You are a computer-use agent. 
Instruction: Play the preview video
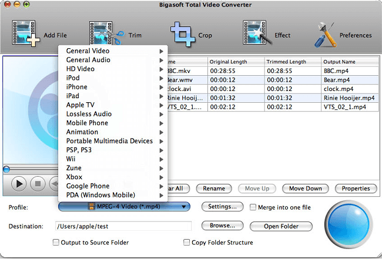coord(19,184)
